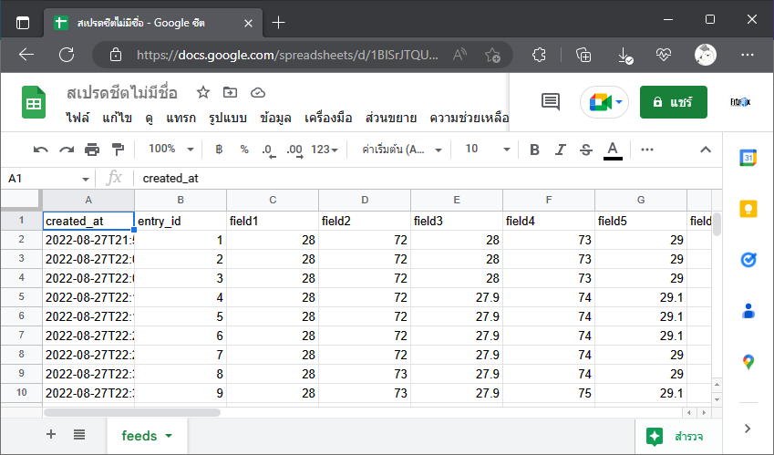Select the Paint format tool

coord(118,150)
